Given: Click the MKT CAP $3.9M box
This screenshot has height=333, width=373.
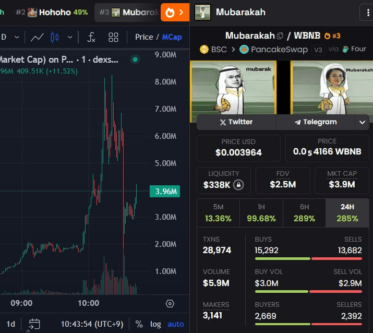Looking at the screenshot, I should point(342,181).
